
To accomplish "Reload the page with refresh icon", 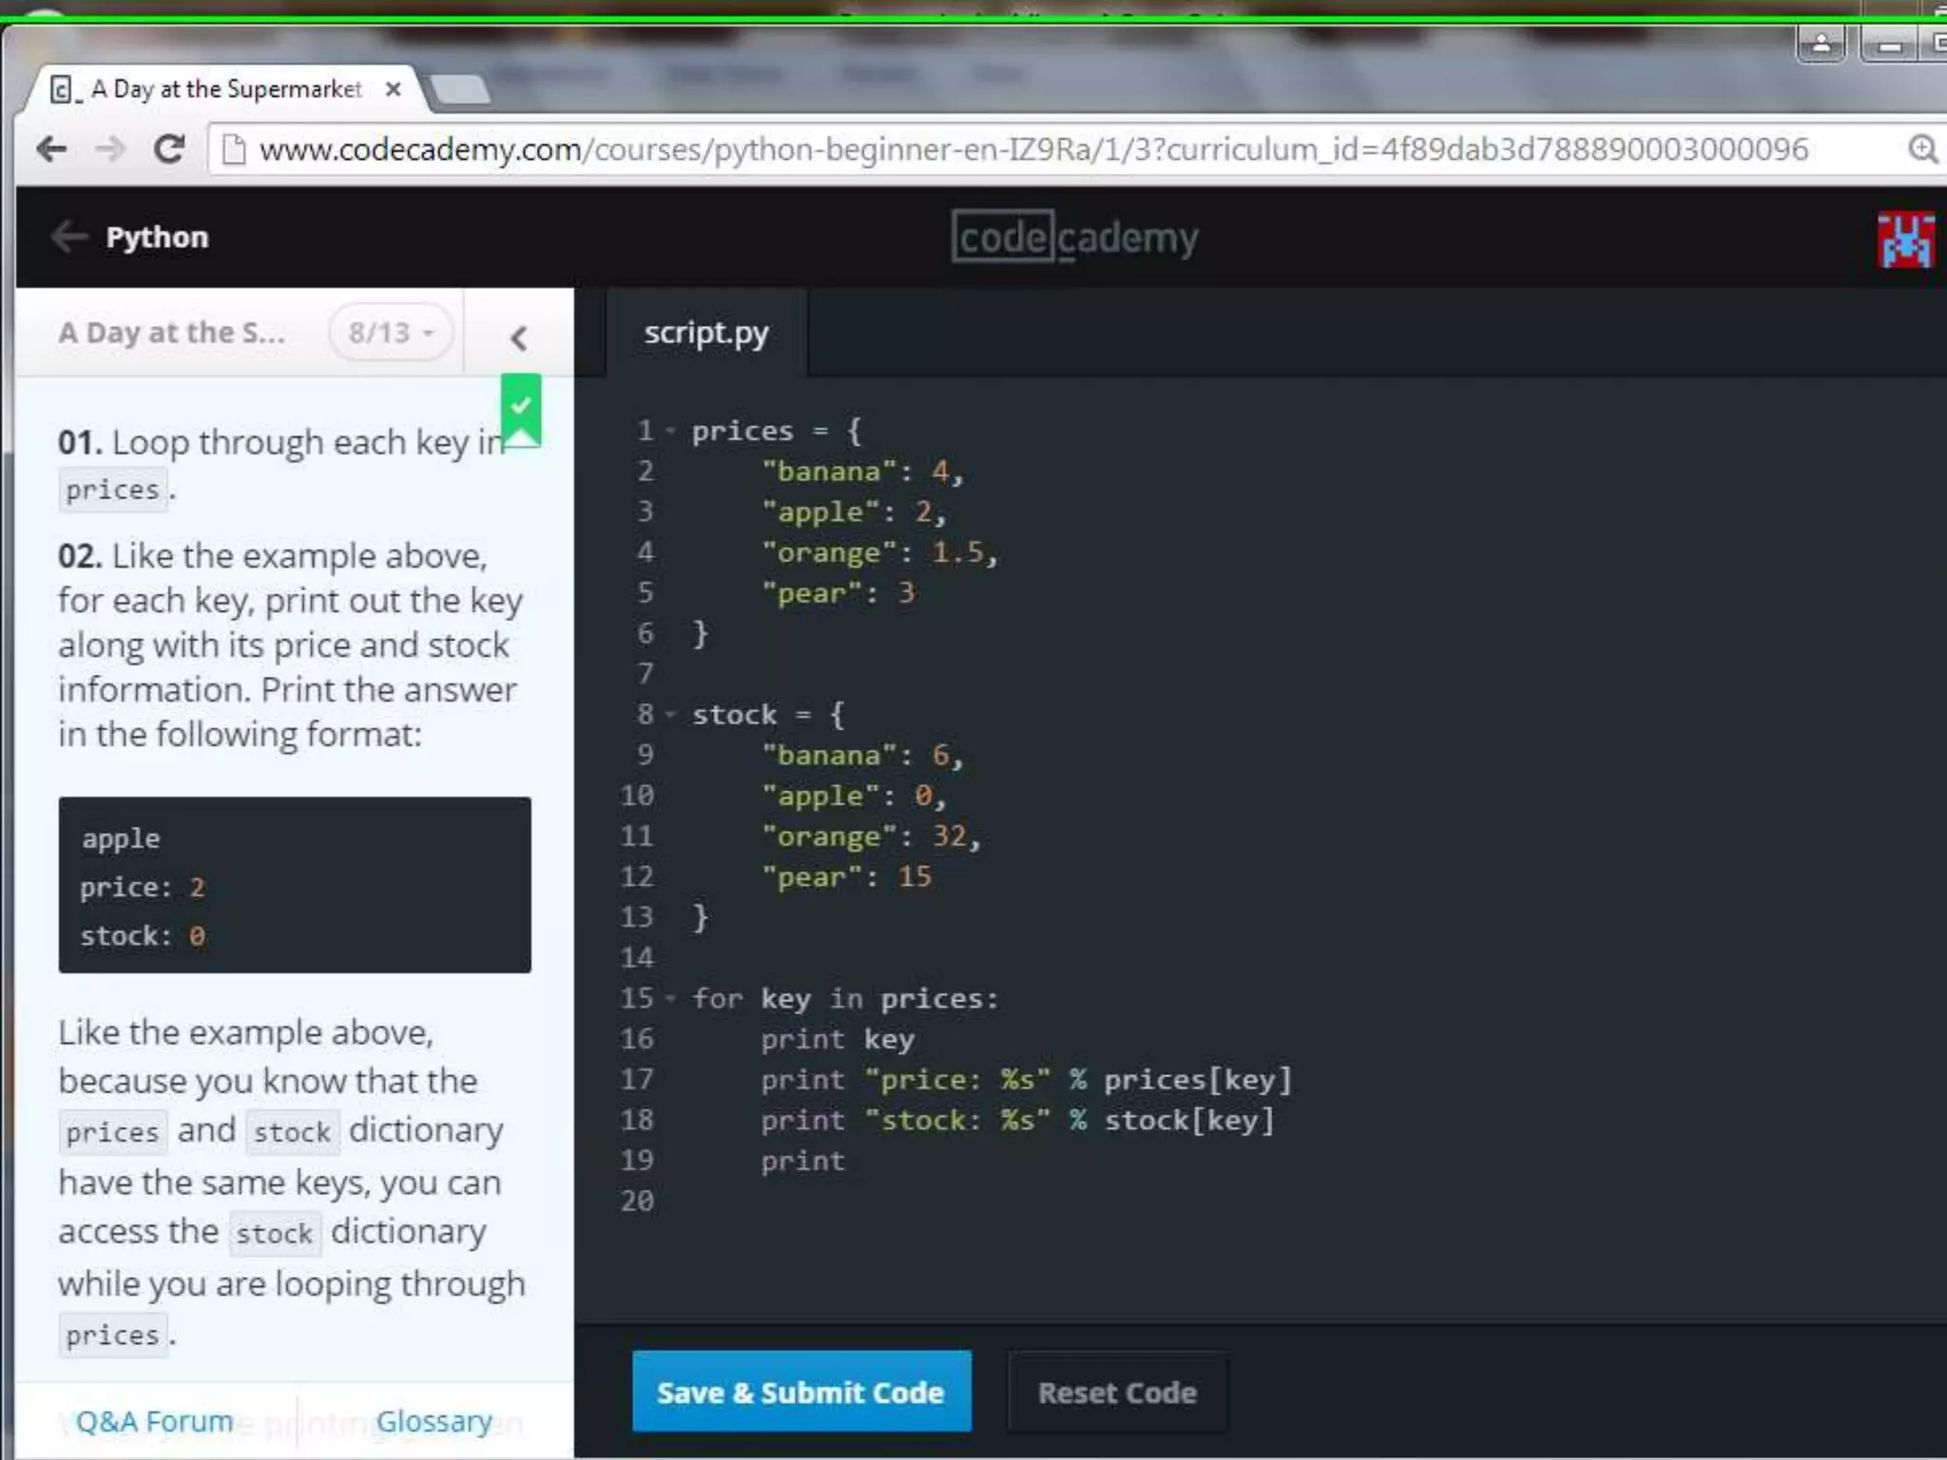I will pos(170,148).
